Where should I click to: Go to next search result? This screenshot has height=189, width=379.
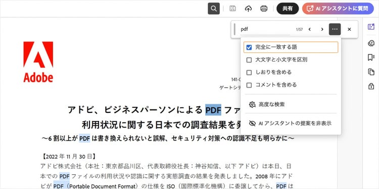[x=322, y=29]
